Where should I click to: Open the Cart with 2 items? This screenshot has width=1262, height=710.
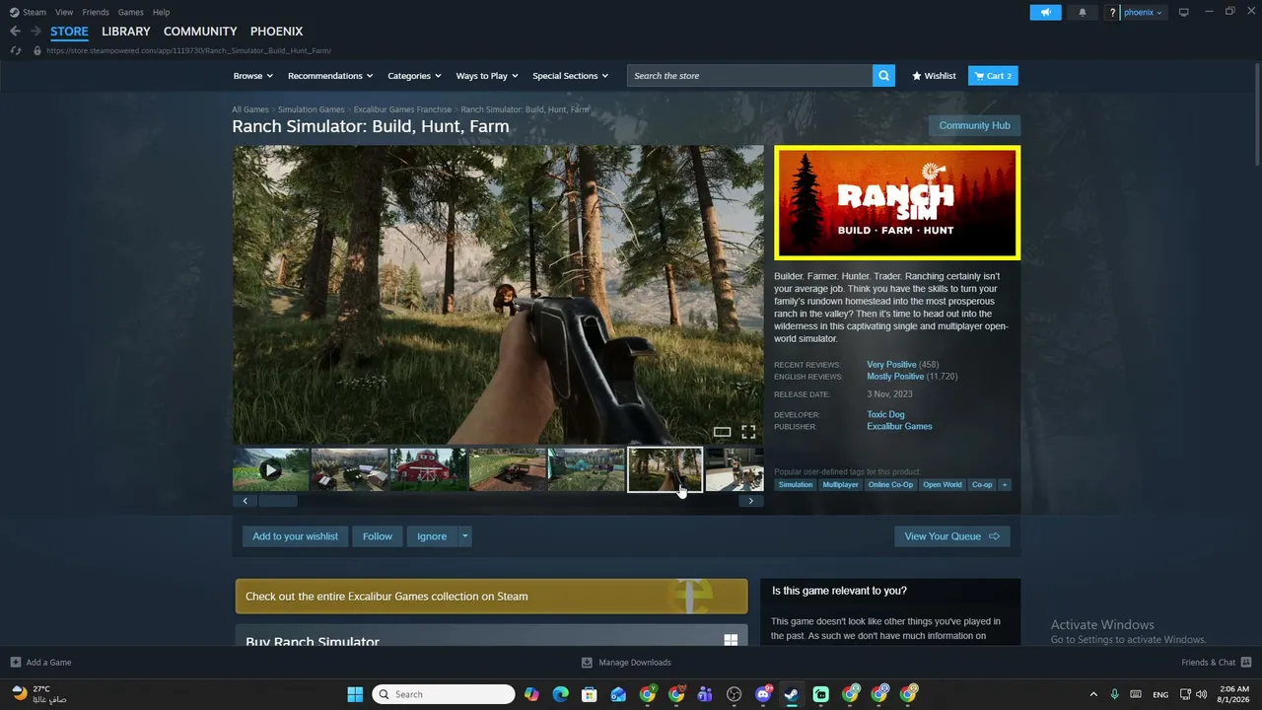click(x=993, y=76)
